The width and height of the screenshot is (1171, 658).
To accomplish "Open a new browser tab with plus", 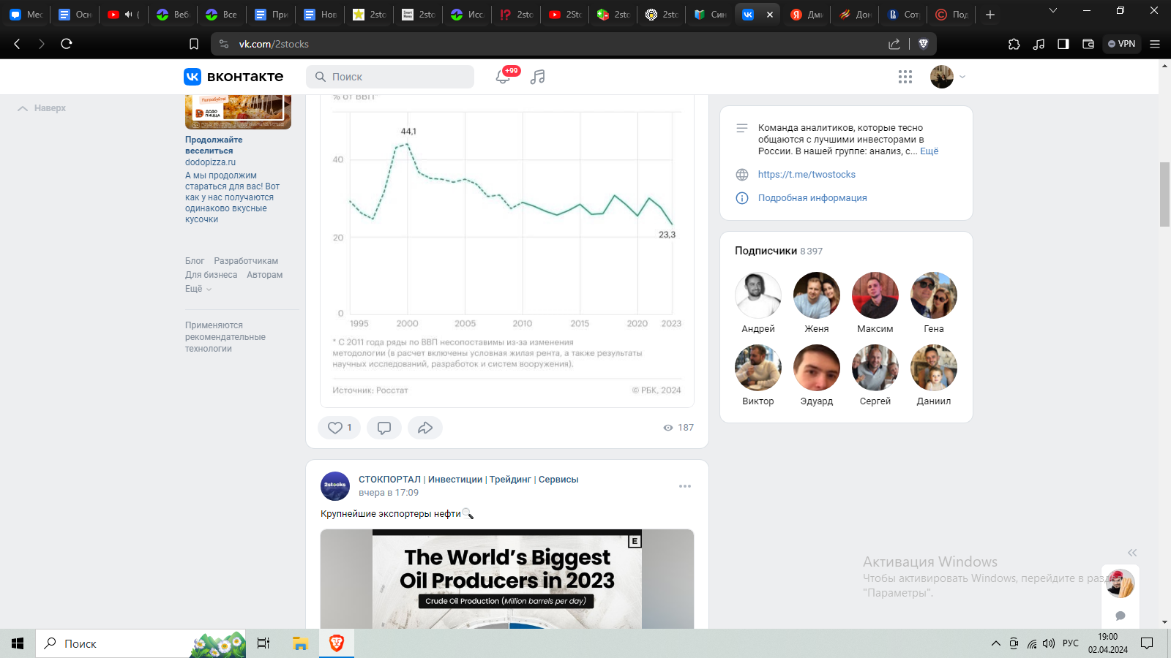I will (x=990, y=15).
